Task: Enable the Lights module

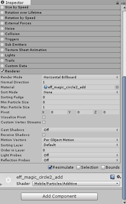Action: pos(2,55)
